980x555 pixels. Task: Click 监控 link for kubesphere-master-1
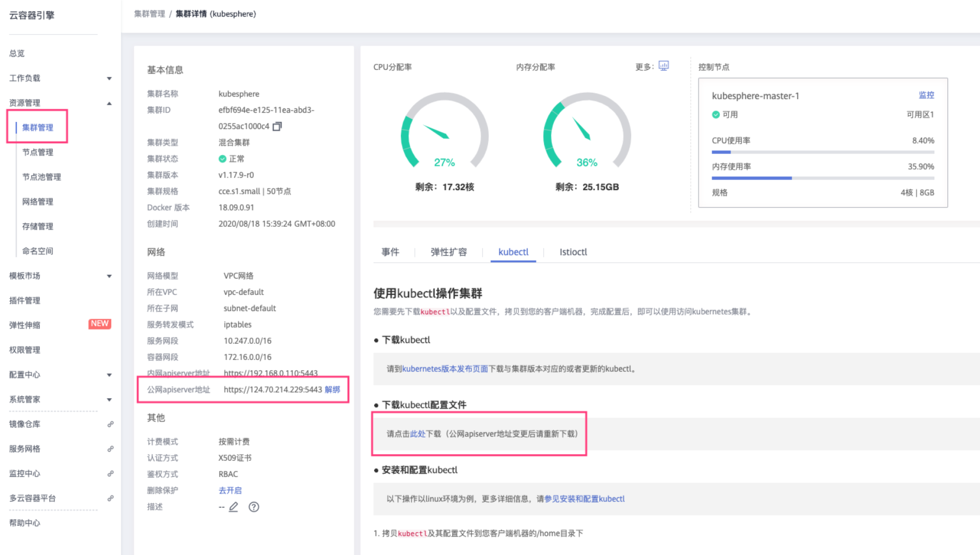click(x=926, y=95)
